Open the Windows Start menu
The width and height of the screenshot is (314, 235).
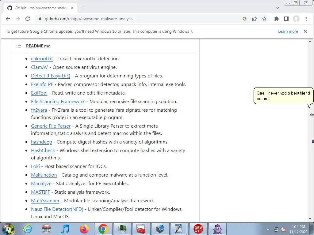[8, 229]
